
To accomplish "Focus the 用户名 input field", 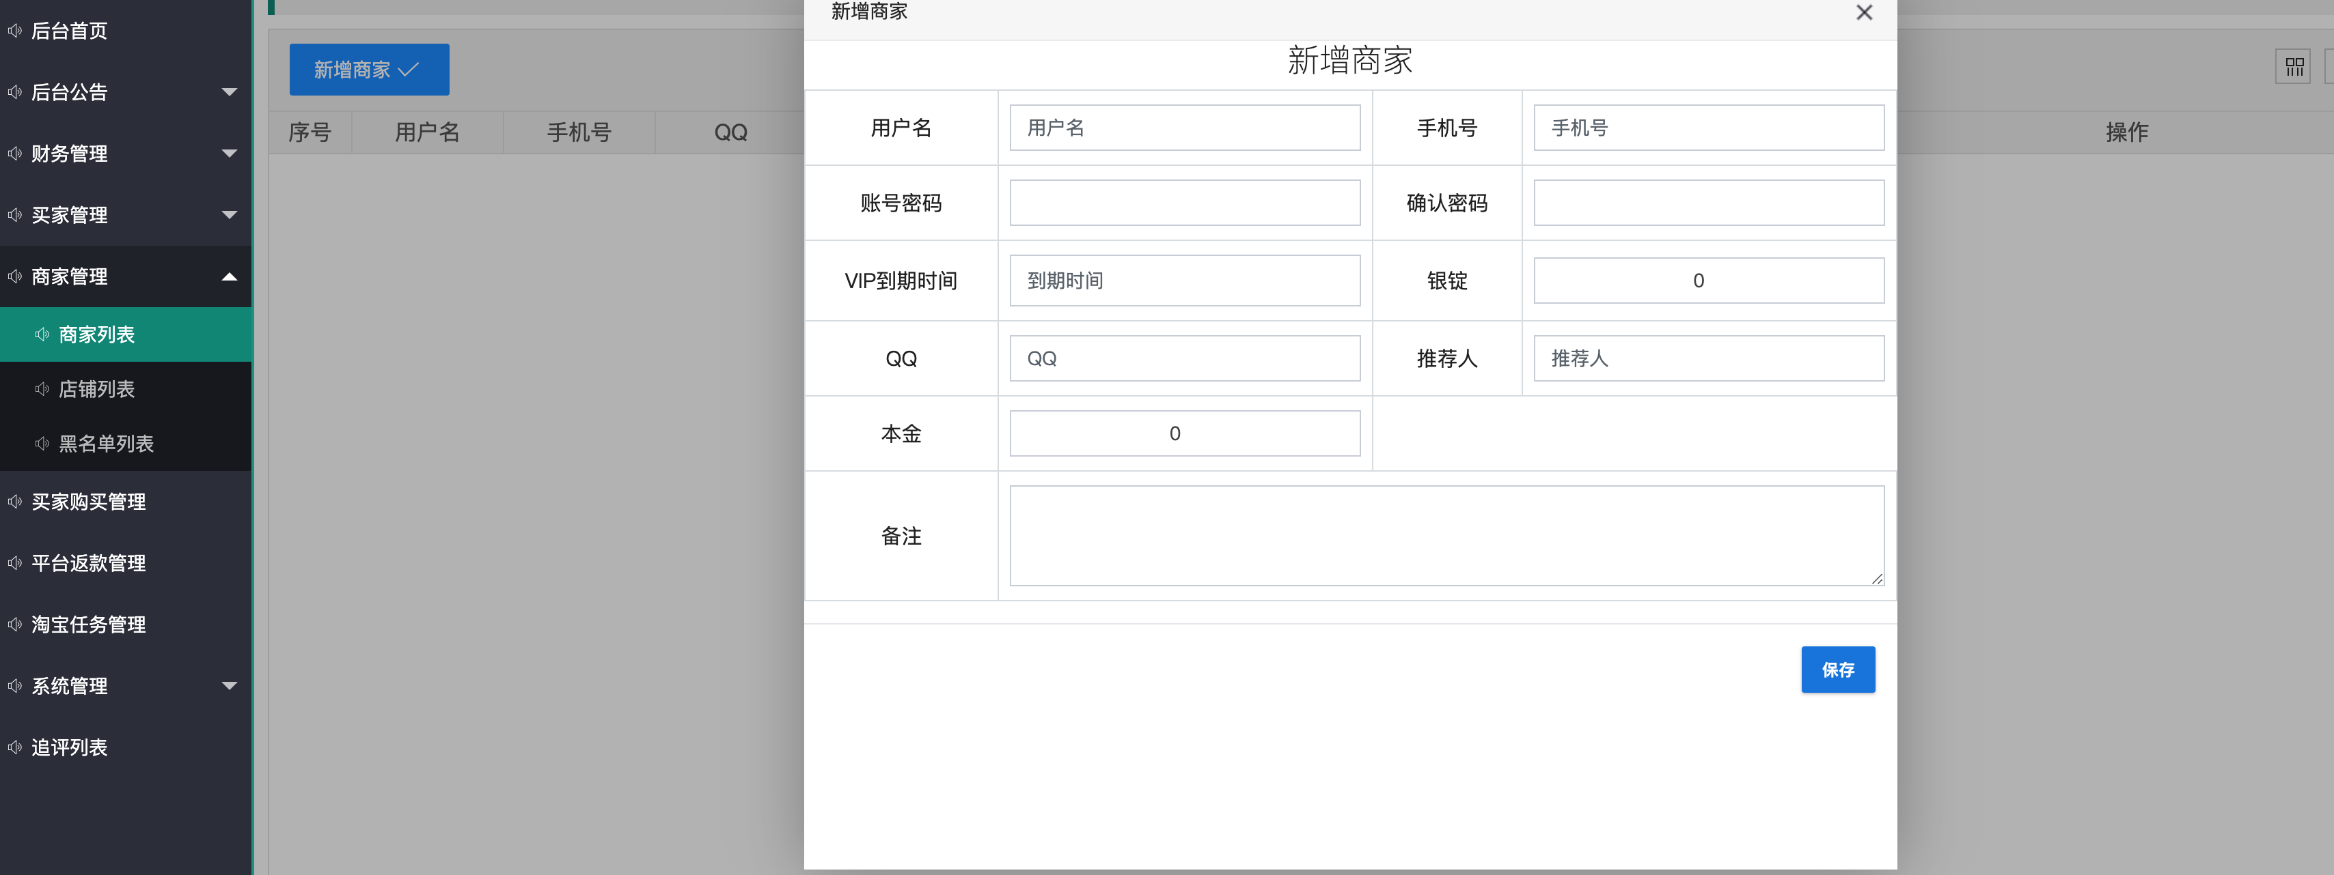I will 1184,128.
